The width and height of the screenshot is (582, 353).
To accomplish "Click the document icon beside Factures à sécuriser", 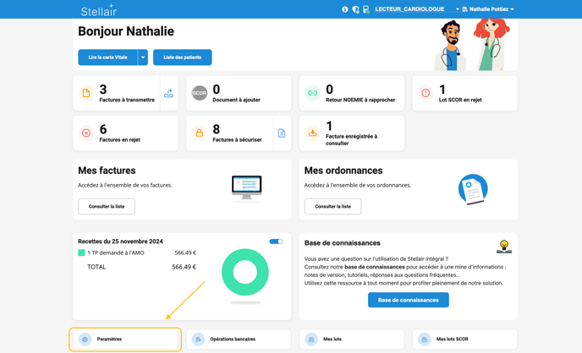I will pyautogui.click(x=282, y=133).
